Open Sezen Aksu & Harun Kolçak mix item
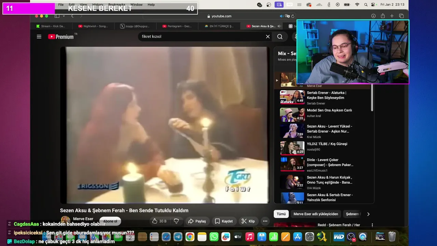 [323, 182]
